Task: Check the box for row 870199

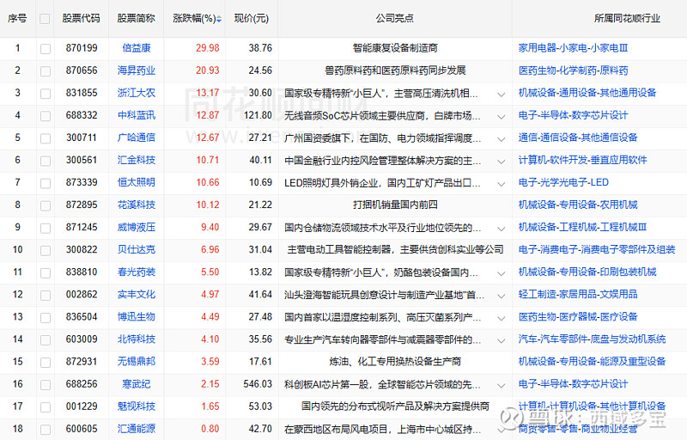Action: pos(46,49)
